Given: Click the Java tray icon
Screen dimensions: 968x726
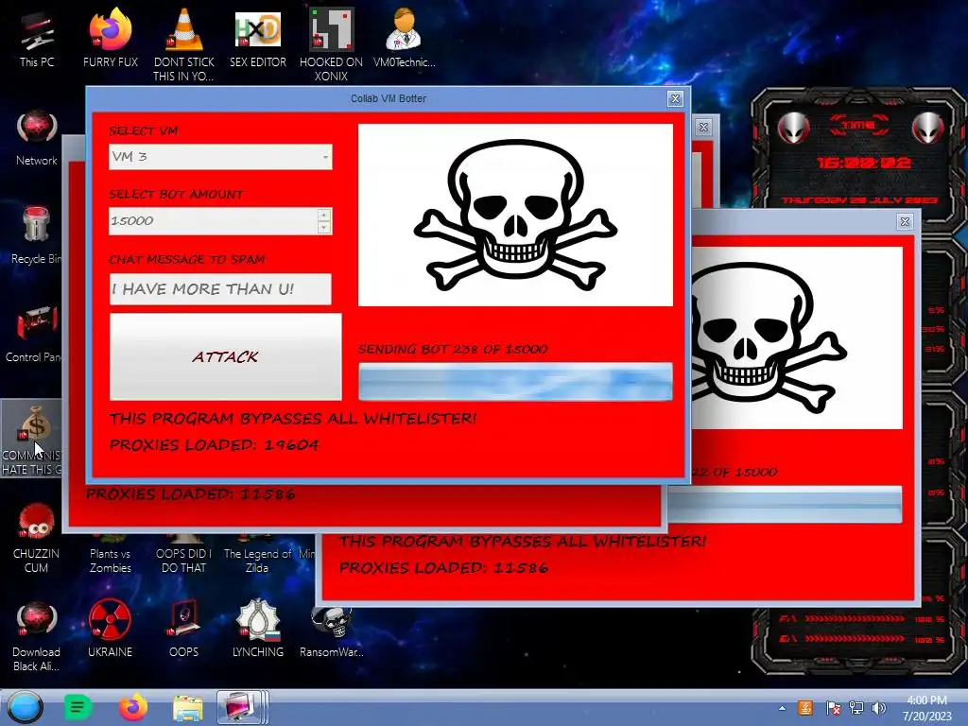Looking at the screenshot, I should [805, 708].
